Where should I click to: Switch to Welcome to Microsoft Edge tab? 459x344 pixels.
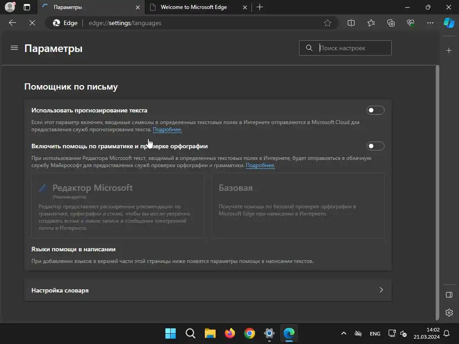tap(198, 7)
